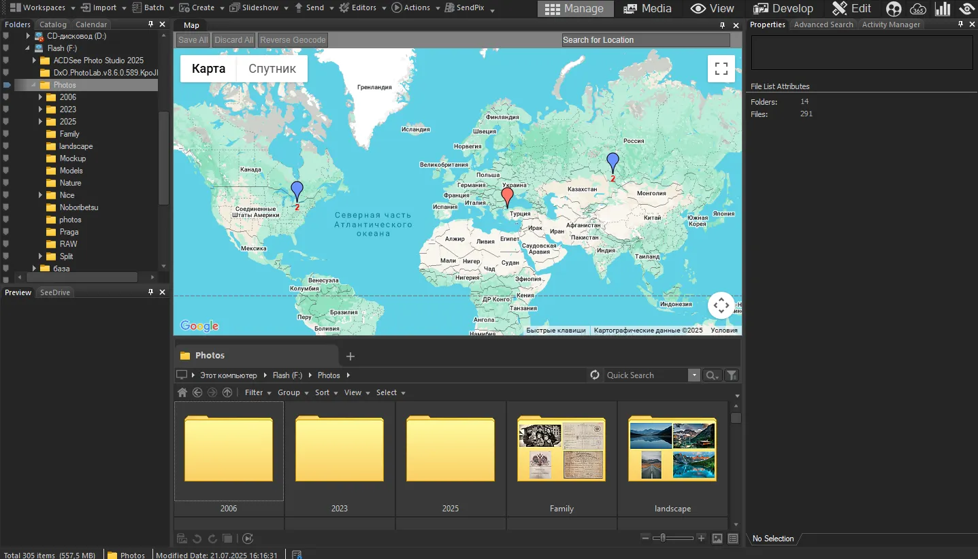Open the 365 cloud mode icon
978x559 pixels.
pyautogui.click(x=918, y=9)
